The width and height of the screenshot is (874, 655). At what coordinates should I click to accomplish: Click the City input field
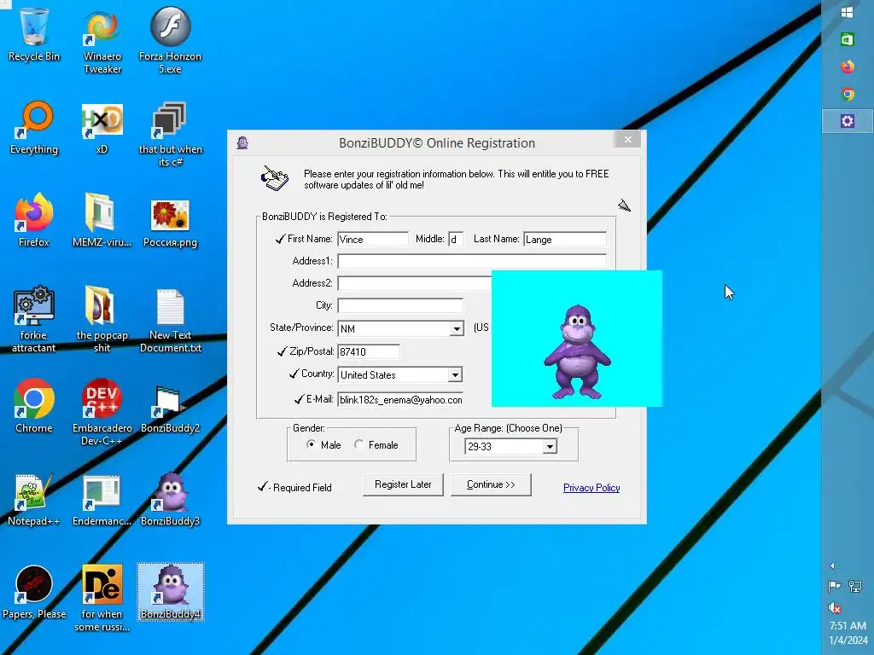click(x=400, y=305)
